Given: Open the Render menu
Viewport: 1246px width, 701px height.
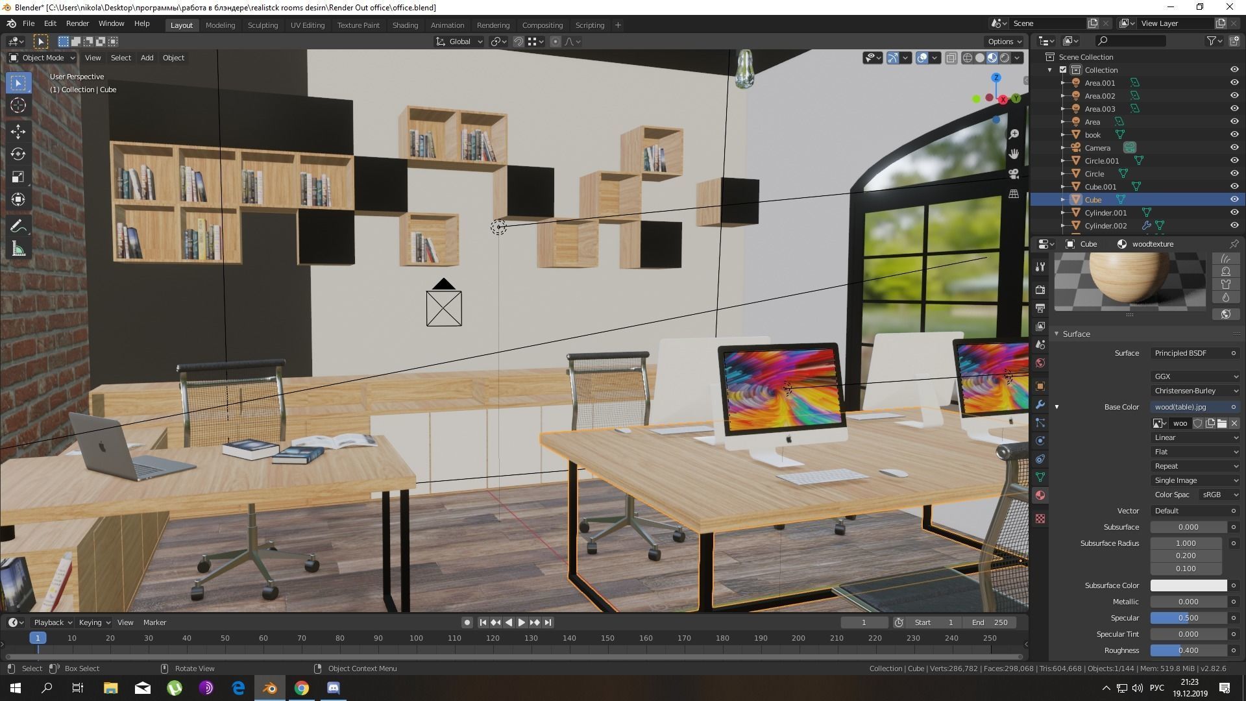Looking at the screenshot, I should pyautogui.click(x=77, y=23).
